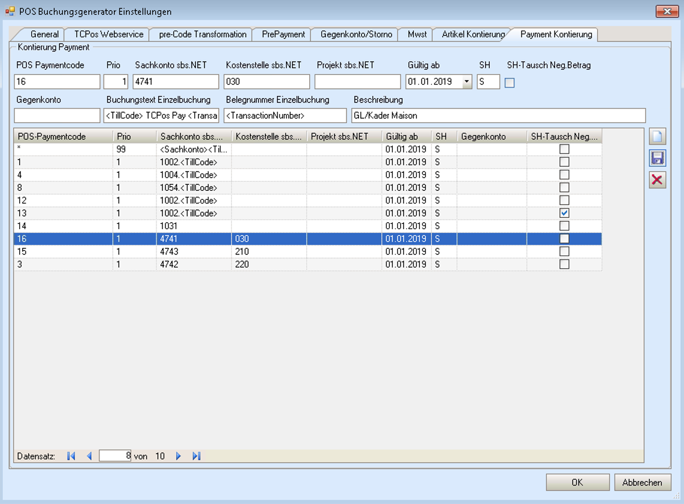The image size is (684, 504).
Task: Click the new record icon
Action: (658, 137)
